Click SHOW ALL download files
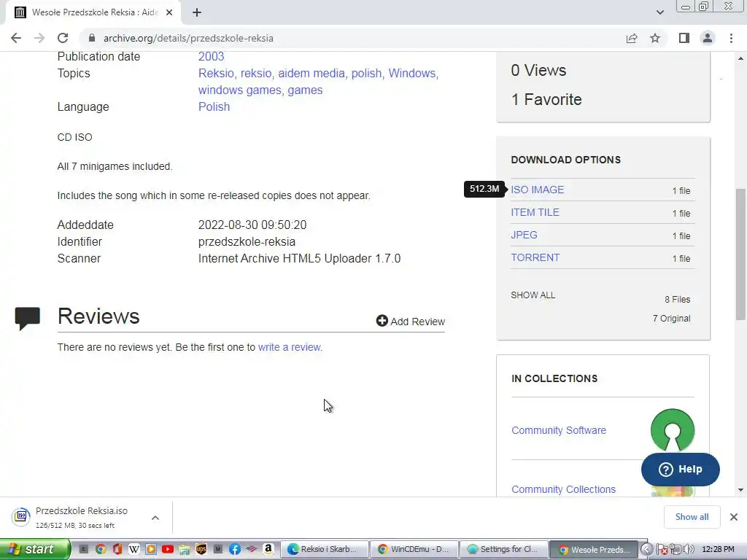 pyautogui.click(x=533, y=295)
